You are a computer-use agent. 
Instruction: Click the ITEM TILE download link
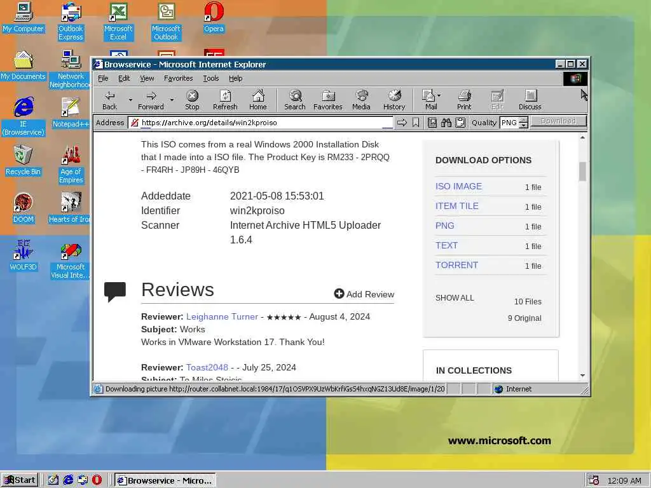pos(456,206)
